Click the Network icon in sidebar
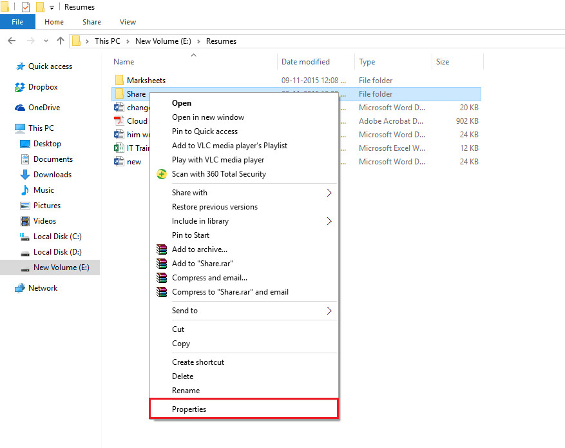This screenshot has width=565, height=448. pos(20,288)
